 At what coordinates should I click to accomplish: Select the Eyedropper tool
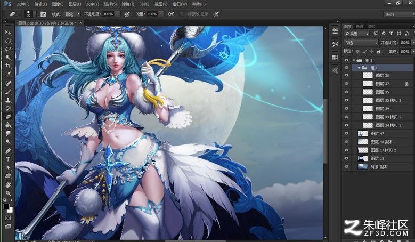8,75
